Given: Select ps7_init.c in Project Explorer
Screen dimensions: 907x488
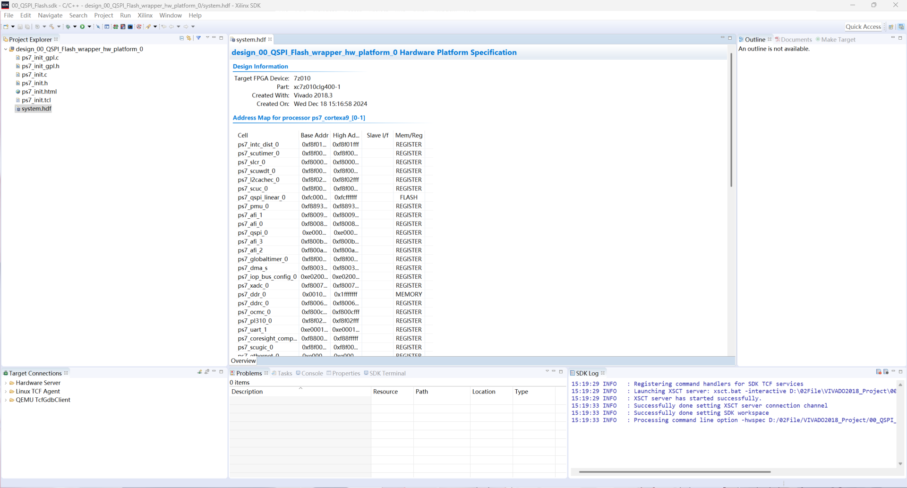Looking at the screenshot, I should click(x=34, y=75).
